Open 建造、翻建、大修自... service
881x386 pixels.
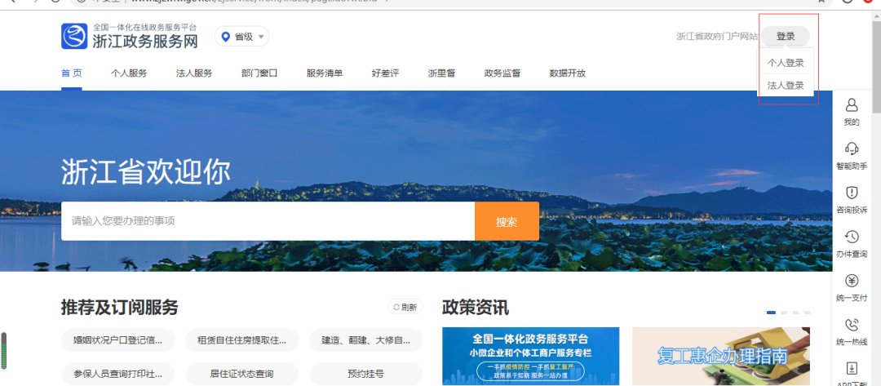[x=365, y=340]
